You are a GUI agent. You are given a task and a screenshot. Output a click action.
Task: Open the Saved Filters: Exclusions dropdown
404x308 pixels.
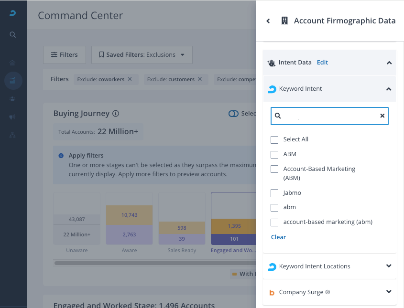point(142,55)
